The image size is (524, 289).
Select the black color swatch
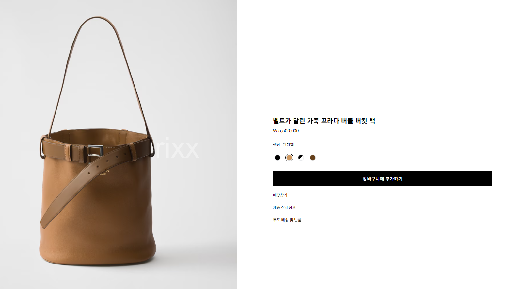278,158
